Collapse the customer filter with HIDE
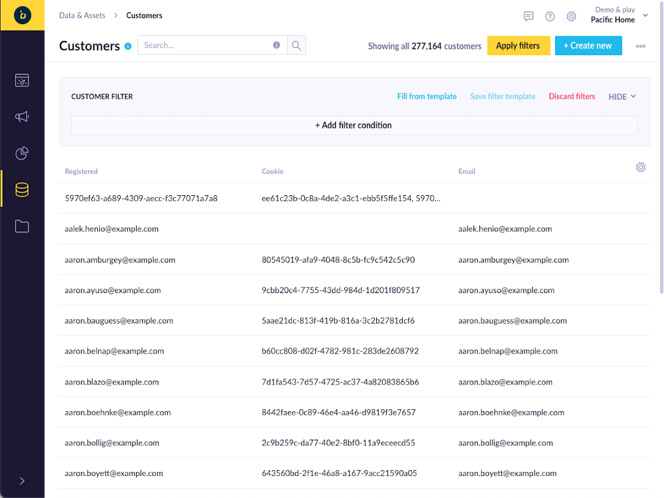This screenshot has height=498, width=664. point(622,97)
